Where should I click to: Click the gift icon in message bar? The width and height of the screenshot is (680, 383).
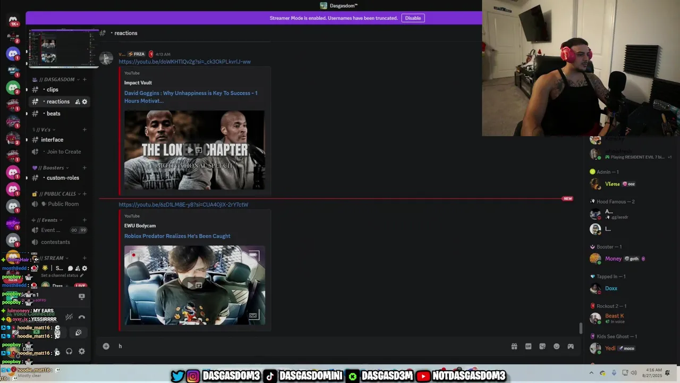pyautogui.click(x=514, y=346)
